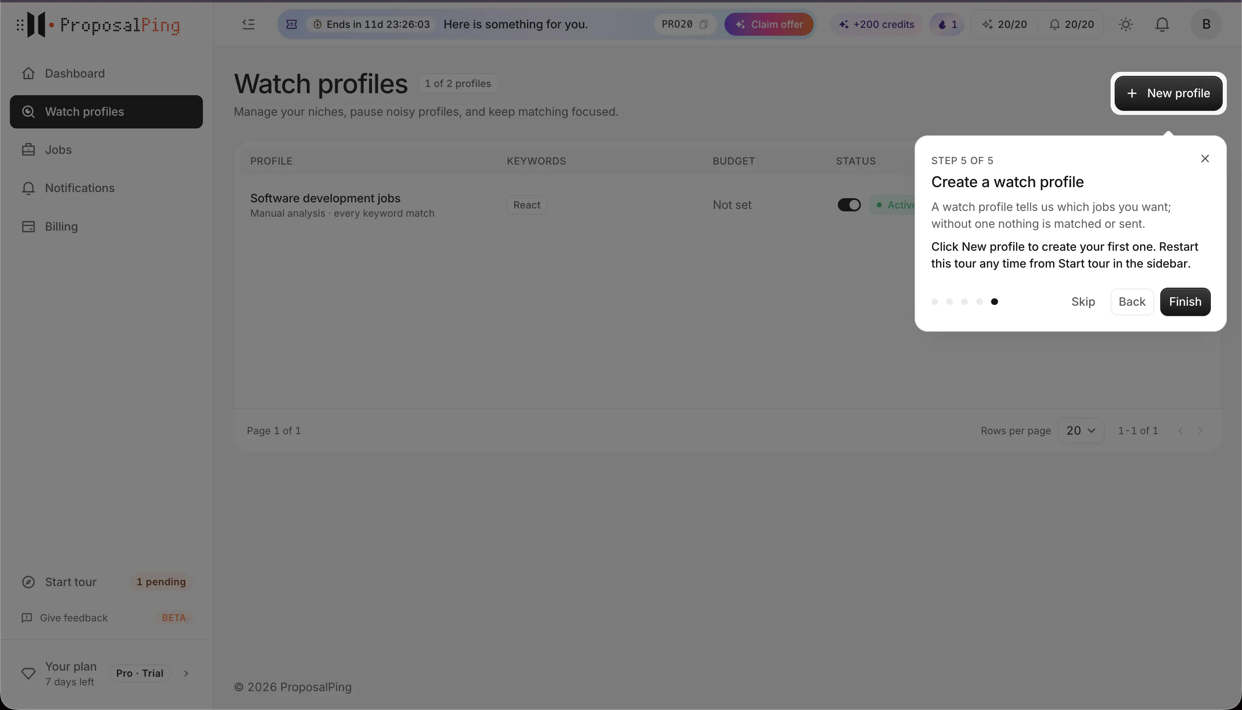
Task: Skip the tour
Action: coord(1083,302)
